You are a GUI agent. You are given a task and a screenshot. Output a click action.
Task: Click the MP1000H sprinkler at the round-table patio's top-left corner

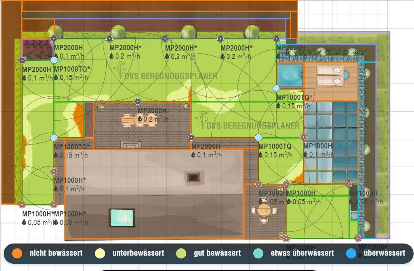tap(258, 184)
